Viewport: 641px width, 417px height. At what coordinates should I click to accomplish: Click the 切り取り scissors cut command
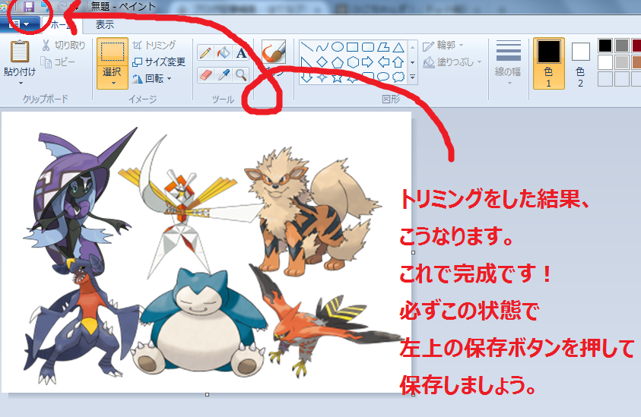(64, 45)
